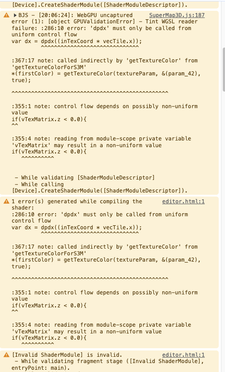Click the 'var dx = dpdx' code line in the BJS message
Screen dimensions: 225x372
77,41
